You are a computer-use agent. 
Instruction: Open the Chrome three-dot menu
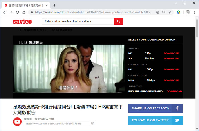click(x=194, y=12)
